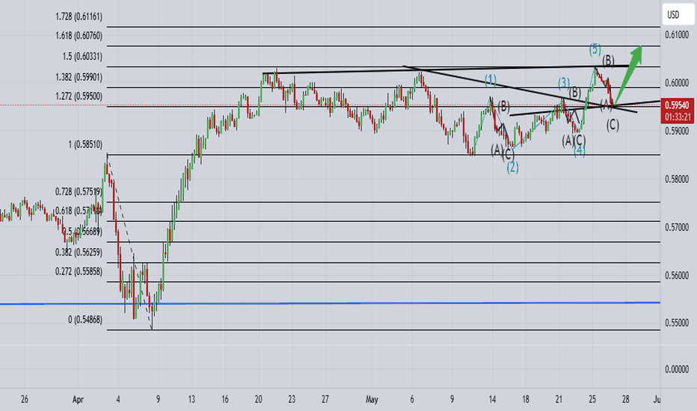Click the 0.57000 price axis value
This screenshot has width=697, height=411.
pyautogui.click(x=677, y=227)
